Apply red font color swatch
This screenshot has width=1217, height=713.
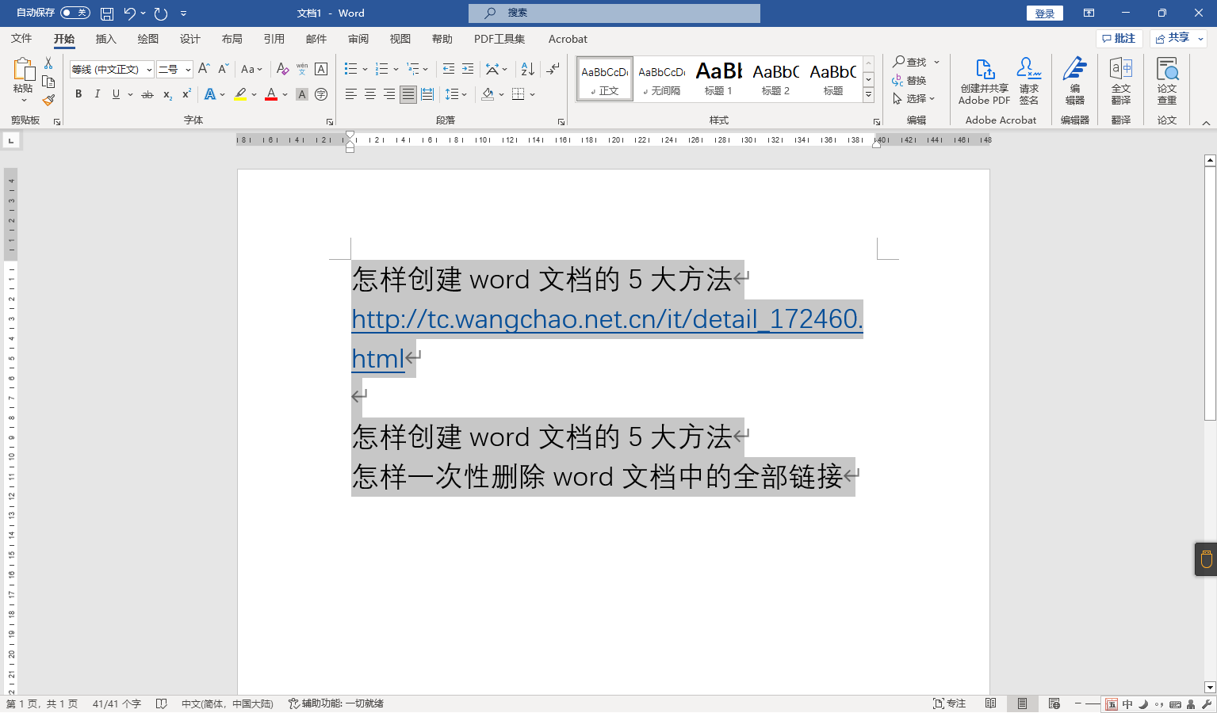click(x=271, y=94)
